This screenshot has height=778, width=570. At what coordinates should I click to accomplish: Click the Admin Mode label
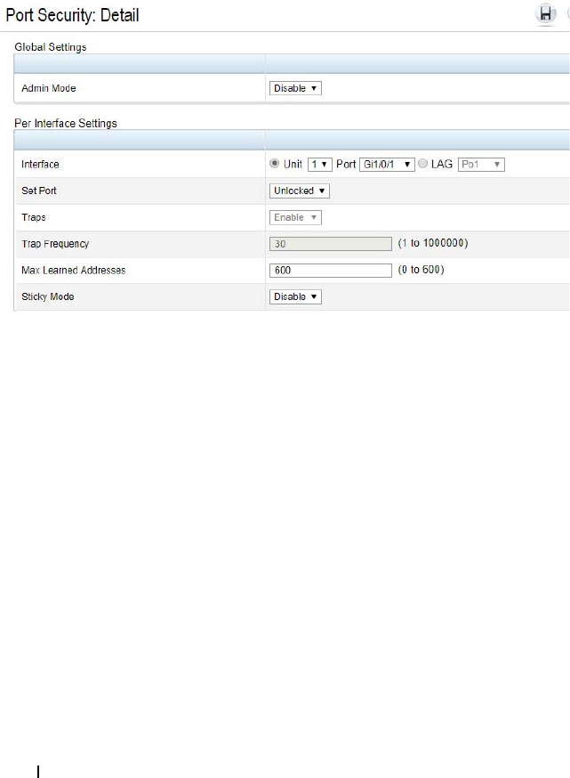point(49,88)
